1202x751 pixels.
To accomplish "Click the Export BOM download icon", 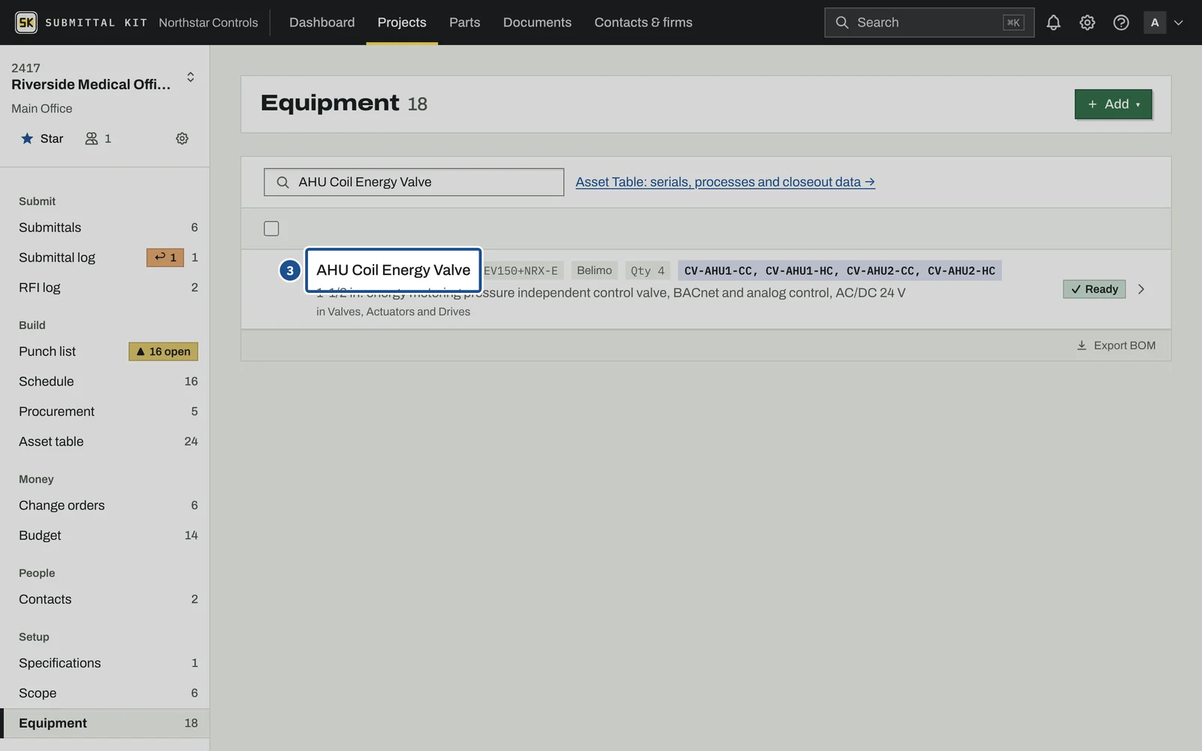I will 1082,345.
